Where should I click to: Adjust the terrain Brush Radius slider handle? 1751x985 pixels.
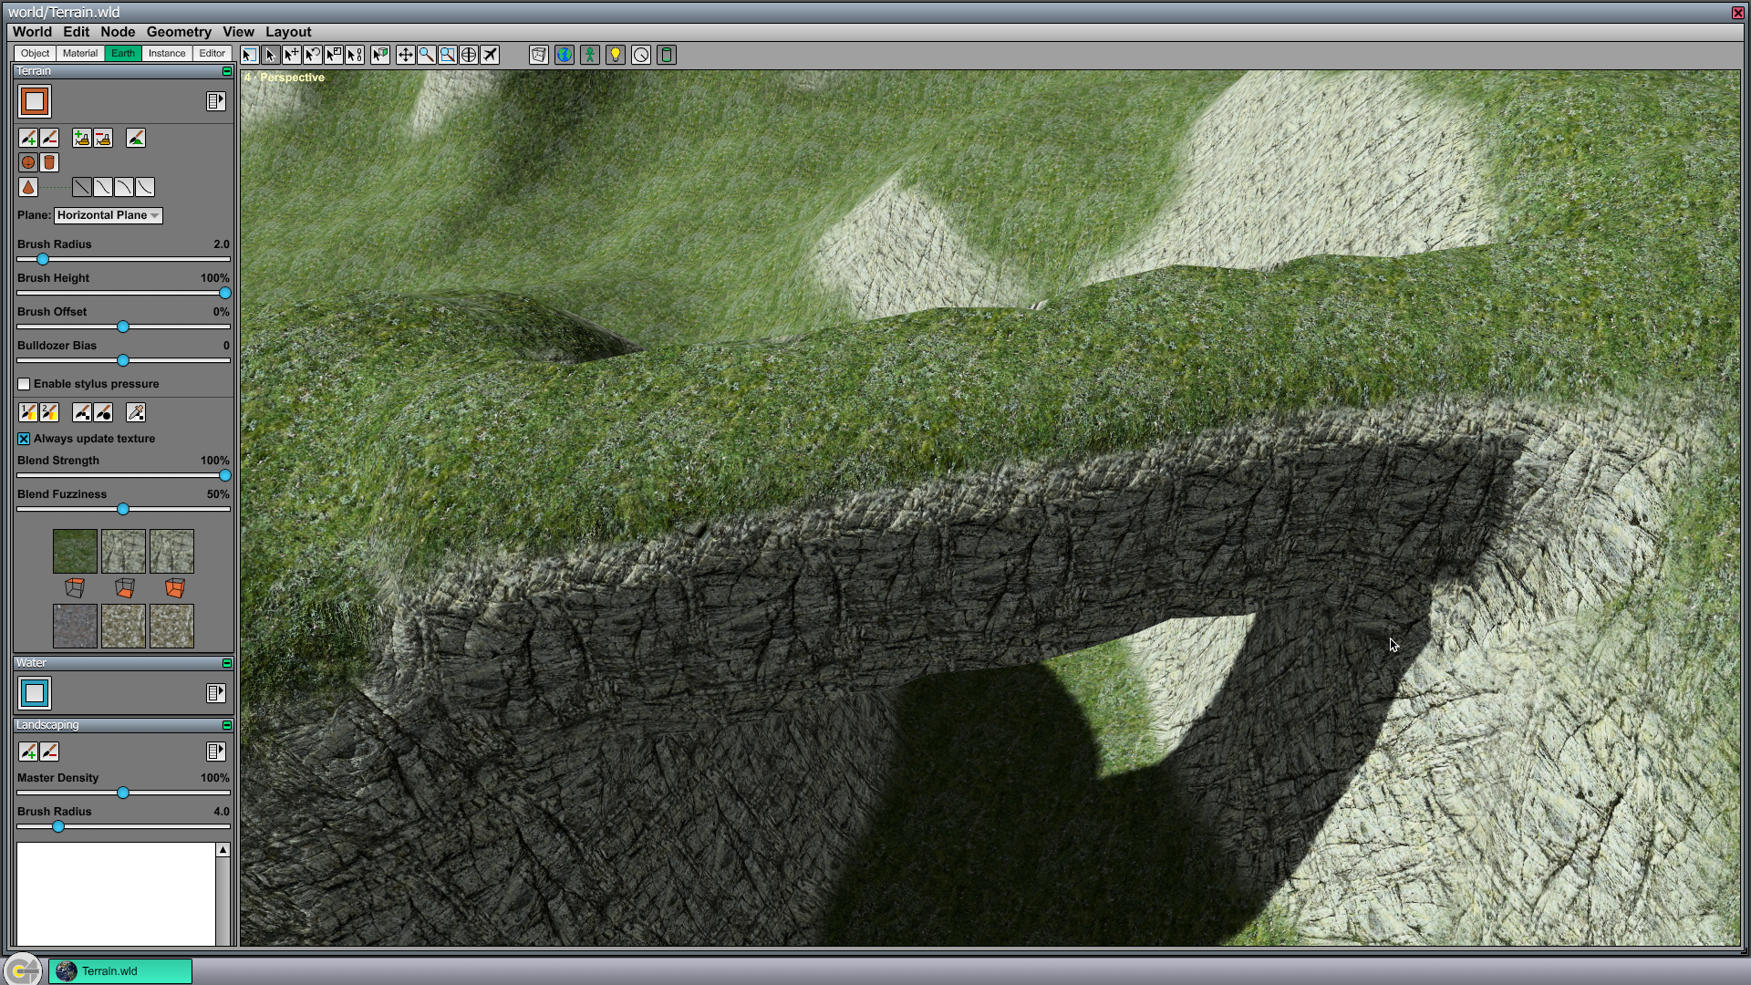42,259
